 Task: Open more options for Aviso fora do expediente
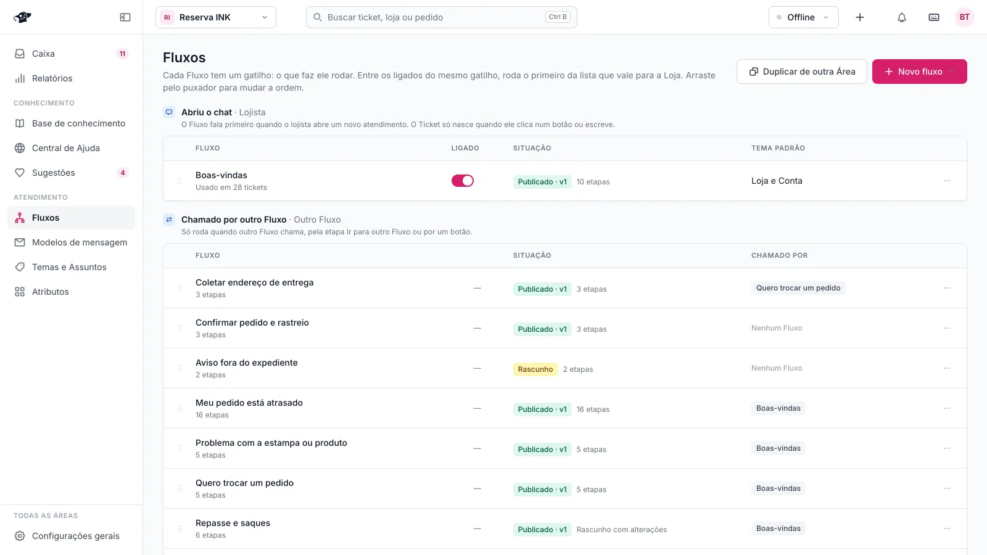[947, 368]
